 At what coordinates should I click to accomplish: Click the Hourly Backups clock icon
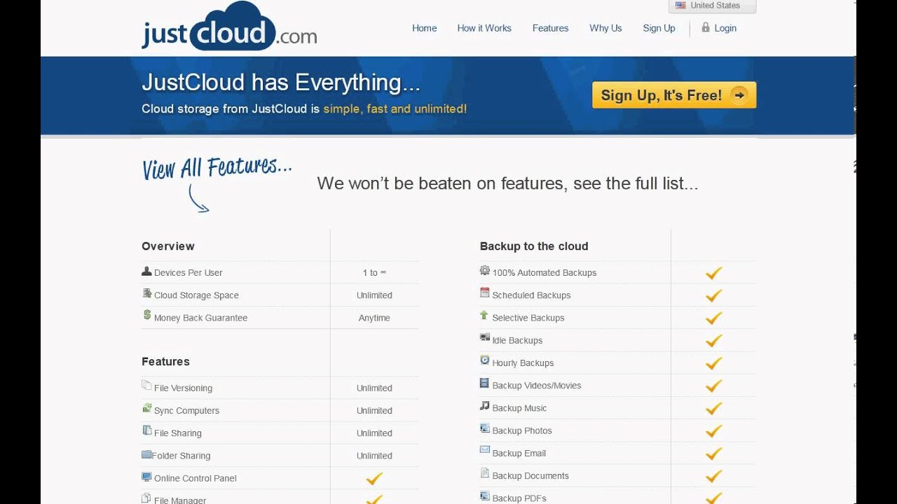[x=485, y=360]
